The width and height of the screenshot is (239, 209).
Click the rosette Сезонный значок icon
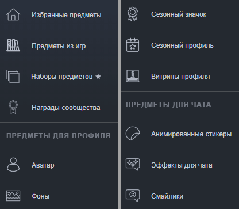point(133,14)
